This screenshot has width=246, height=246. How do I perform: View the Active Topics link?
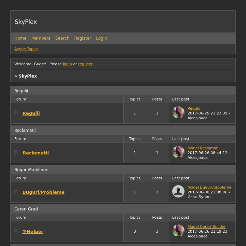tap(26, 49)
